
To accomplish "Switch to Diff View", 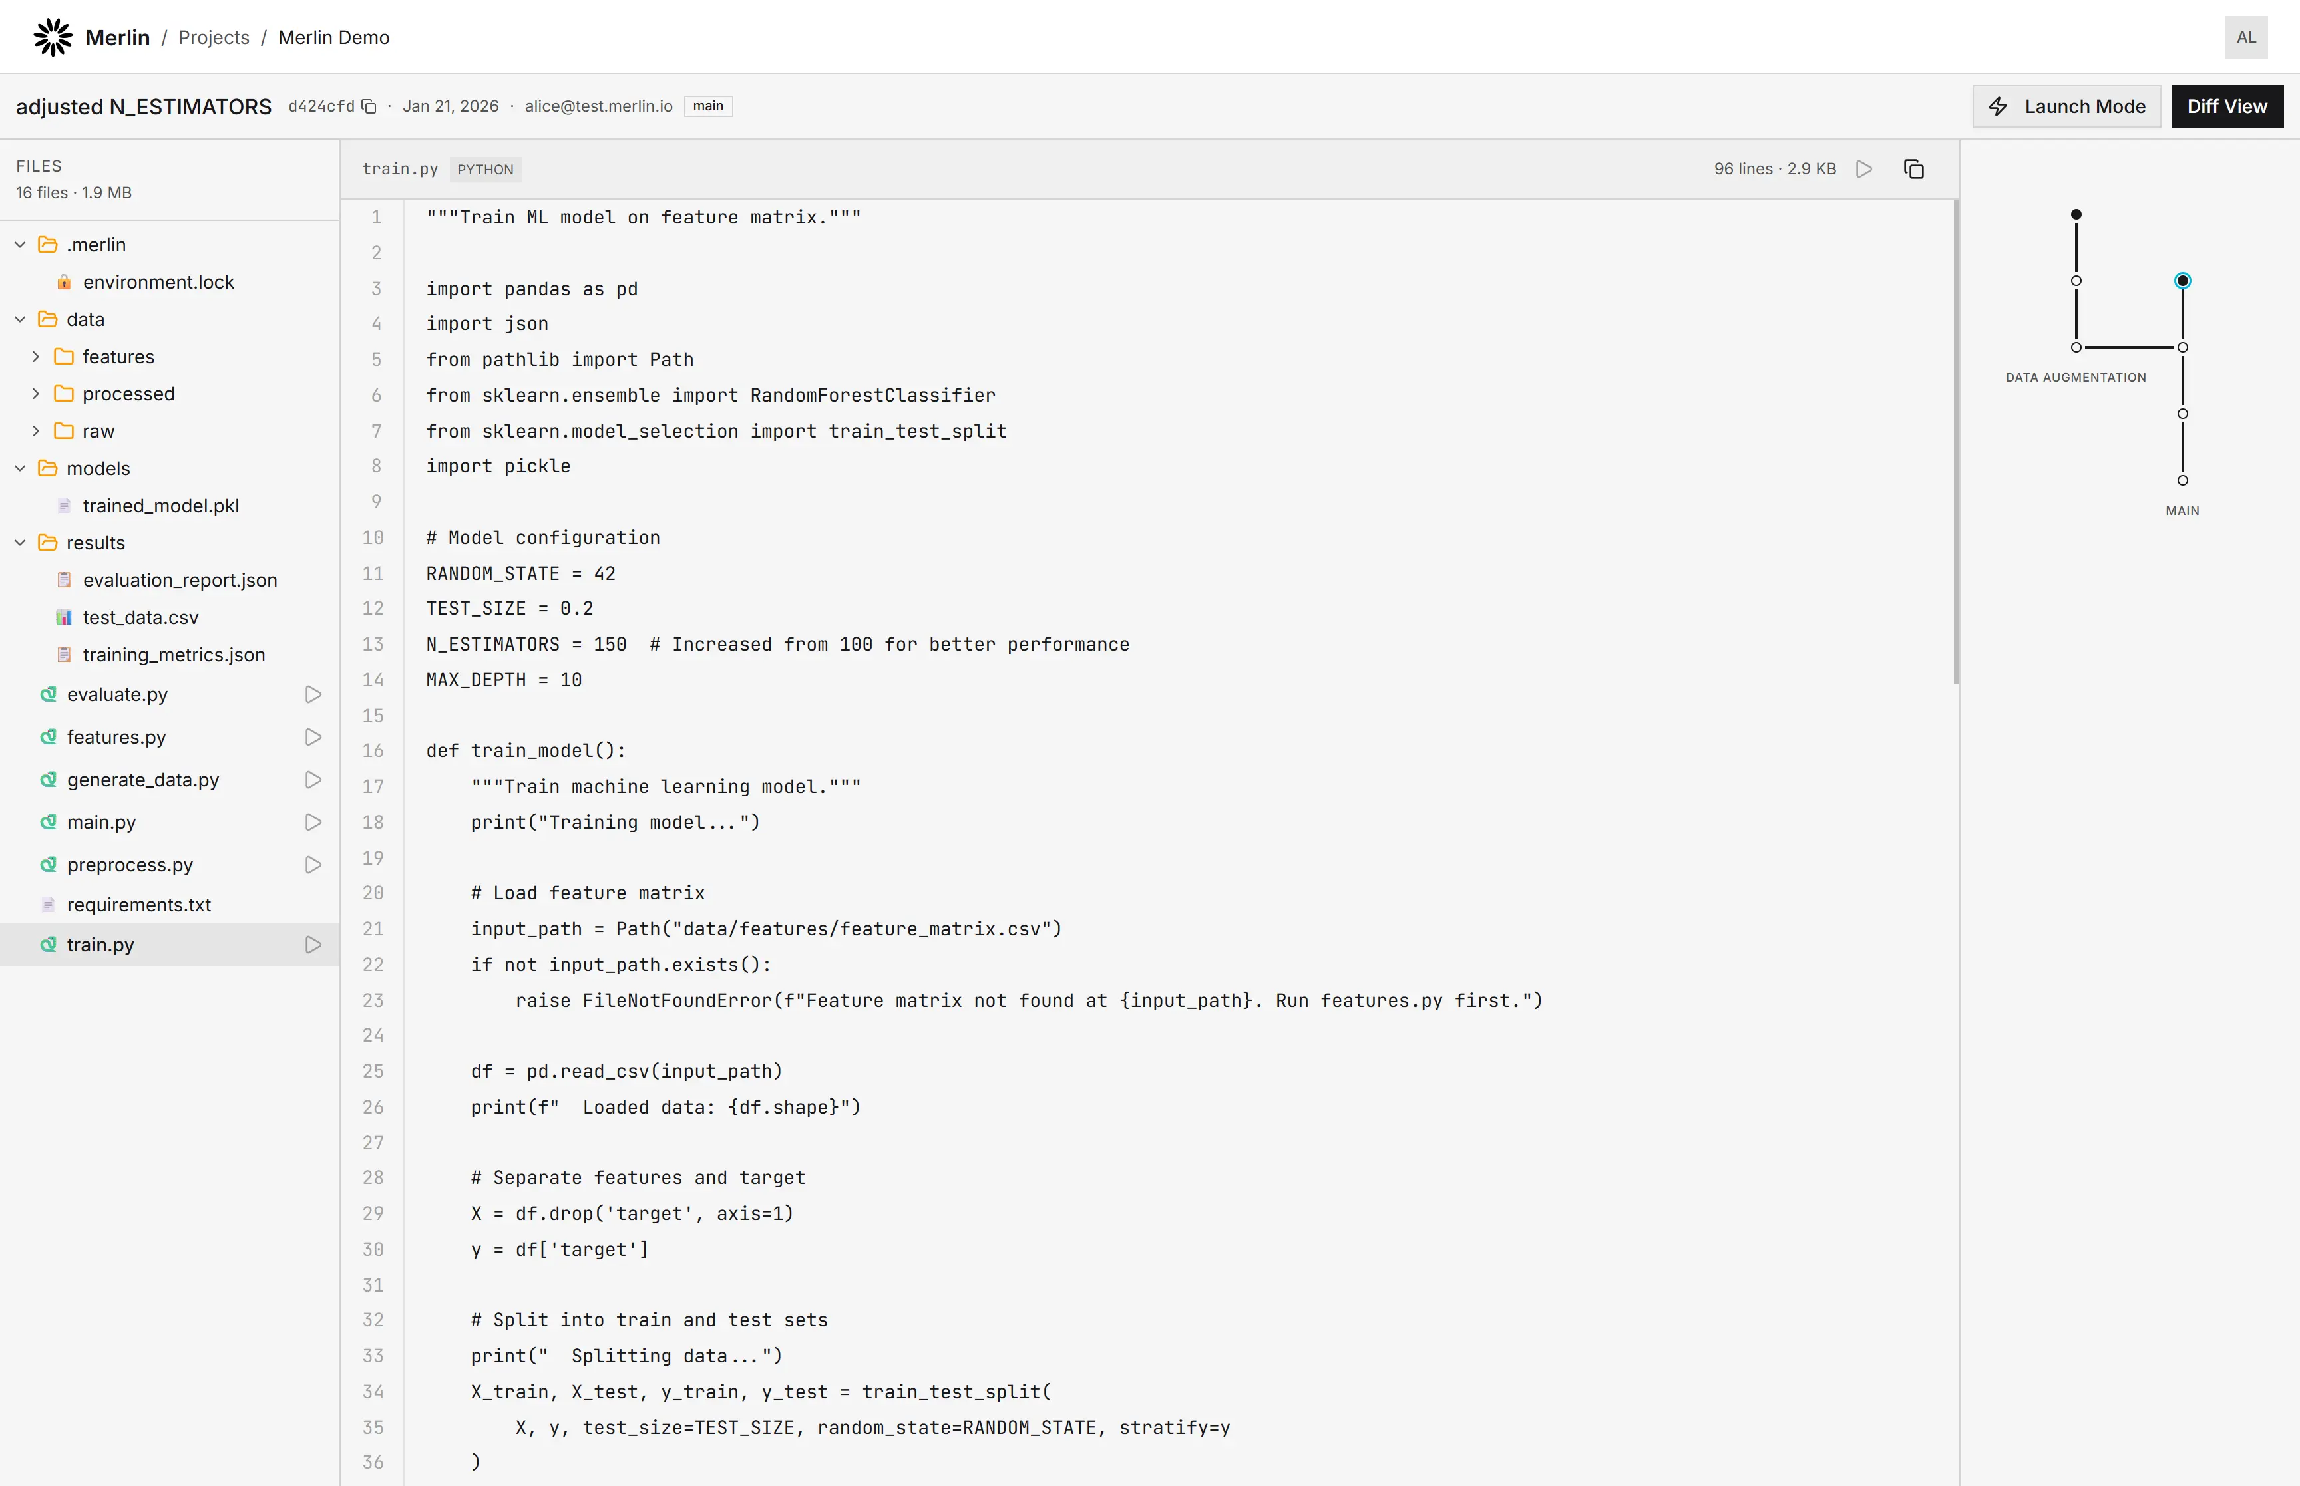I will (x=2227, y=106).
